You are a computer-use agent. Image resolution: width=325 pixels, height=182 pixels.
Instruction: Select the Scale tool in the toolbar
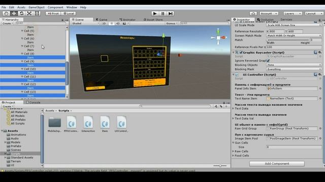click(x=29, y=14)
